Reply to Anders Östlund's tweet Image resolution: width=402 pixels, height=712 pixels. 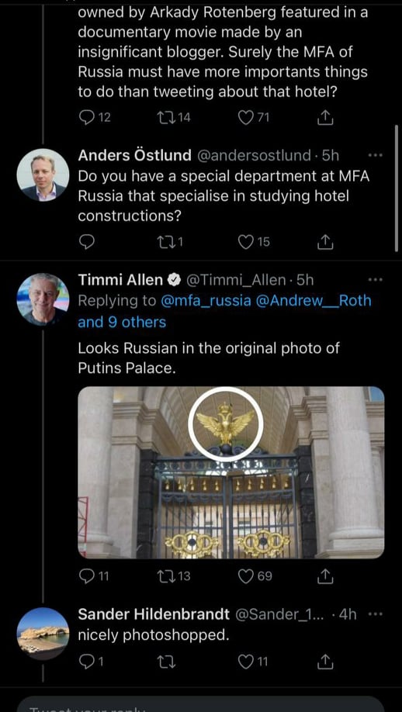point(86,243)
